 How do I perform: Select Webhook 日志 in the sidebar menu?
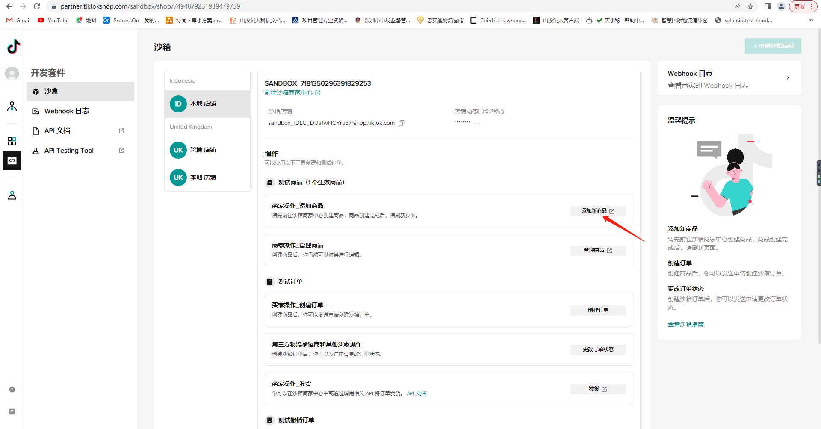pos(67,111)
